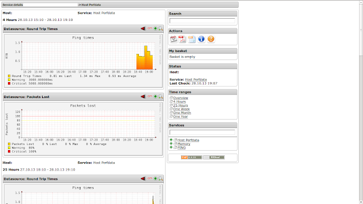Click the PNP version badge
The height and width of the screenshot is (204, 363).
tap(192, 158)
